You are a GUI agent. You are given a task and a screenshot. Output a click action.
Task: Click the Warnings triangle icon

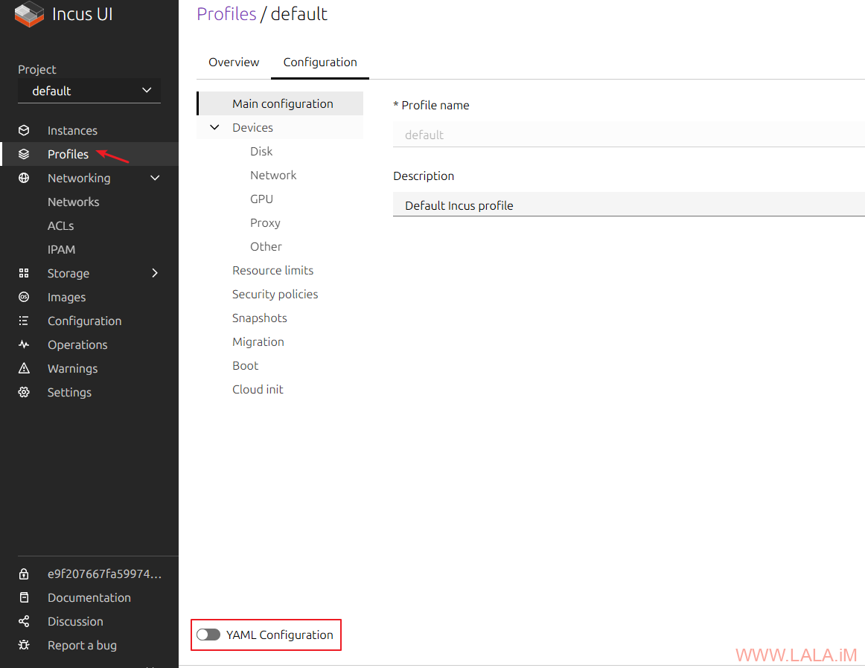[24, 368]
